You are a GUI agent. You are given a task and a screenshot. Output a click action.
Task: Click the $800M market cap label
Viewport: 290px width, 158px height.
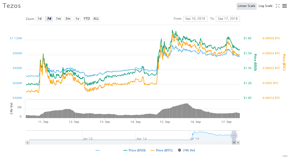tap(17, 68)
